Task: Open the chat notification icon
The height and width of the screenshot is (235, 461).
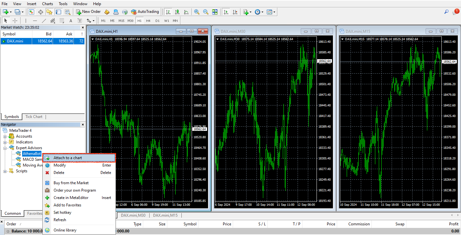Action: 456,12
